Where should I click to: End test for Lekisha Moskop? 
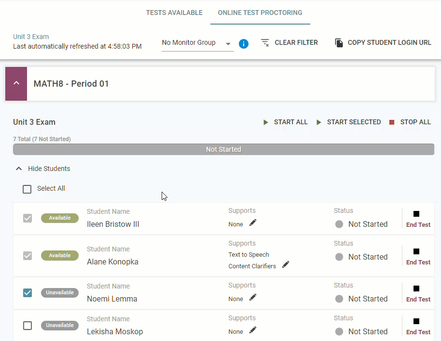[x=417, y=326]
